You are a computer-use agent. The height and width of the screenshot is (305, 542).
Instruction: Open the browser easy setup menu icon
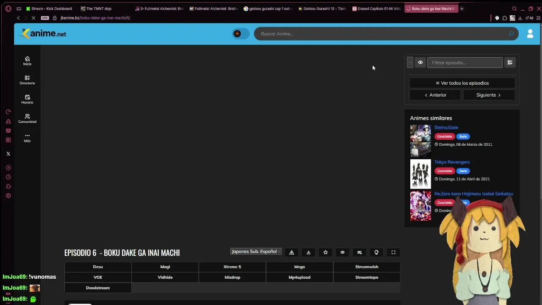pyautogui.click(x=539, y=18)
